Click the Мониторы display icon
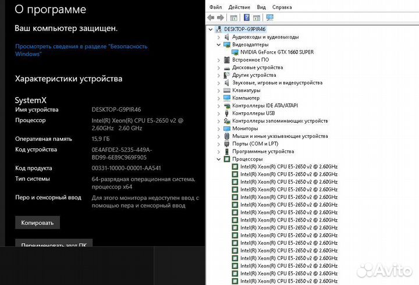The image size is (419, 285). (226, 129)
